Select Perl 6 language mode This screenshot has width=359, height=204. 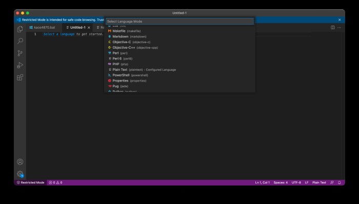click(180, 58)
